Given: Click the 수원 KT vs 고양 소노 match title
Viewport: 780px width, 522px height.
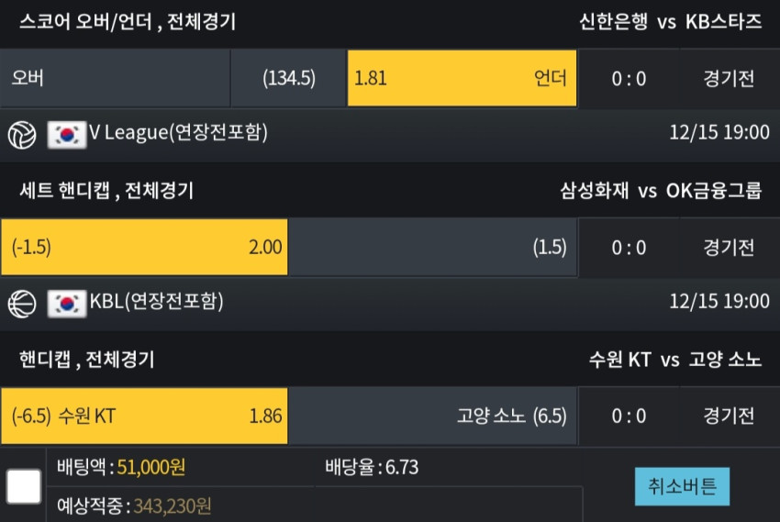Looking at the screenshot, I should [675, 359].
